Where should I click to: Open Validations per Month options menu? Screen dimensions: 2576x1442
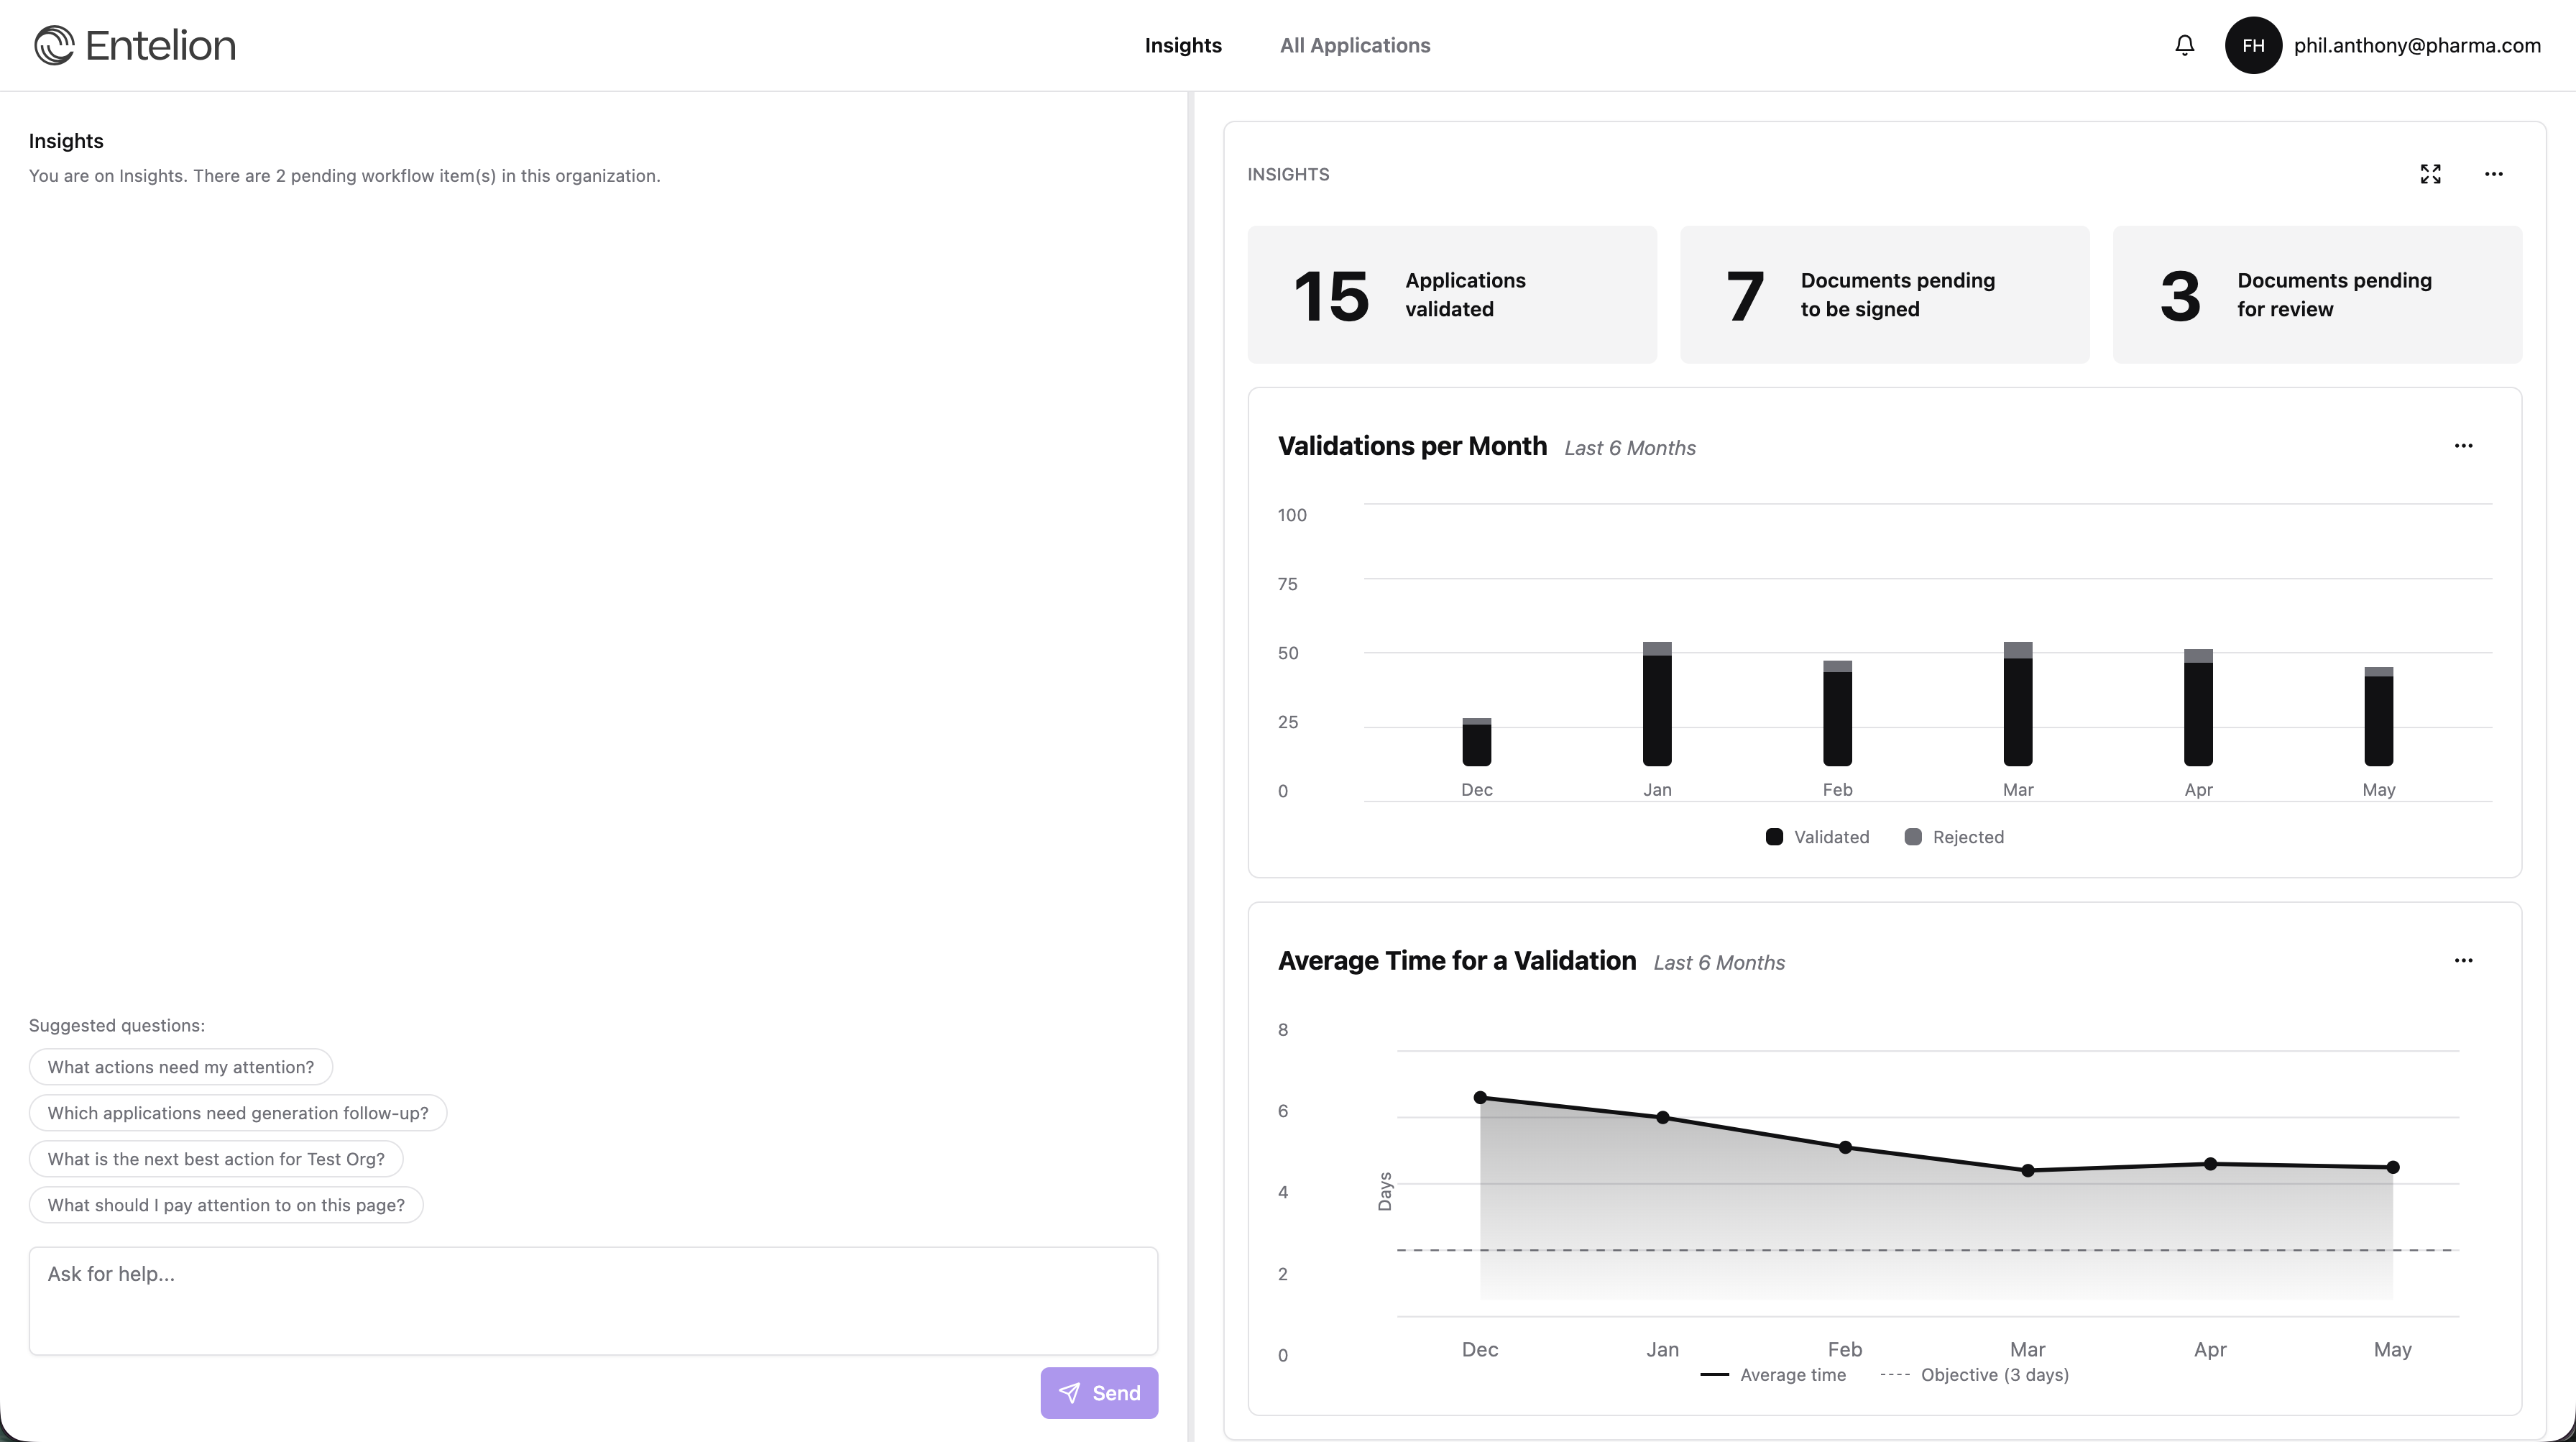(2464, 446)
